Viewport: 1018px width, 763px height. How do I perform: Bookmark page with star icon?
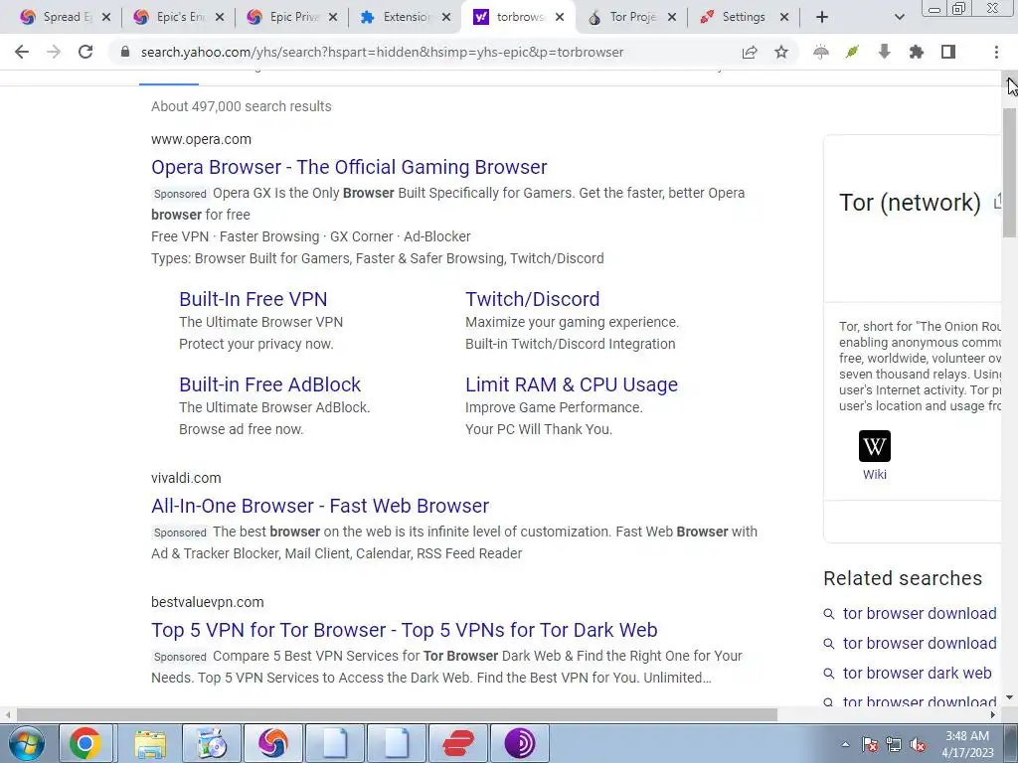(x=781, y=52)
